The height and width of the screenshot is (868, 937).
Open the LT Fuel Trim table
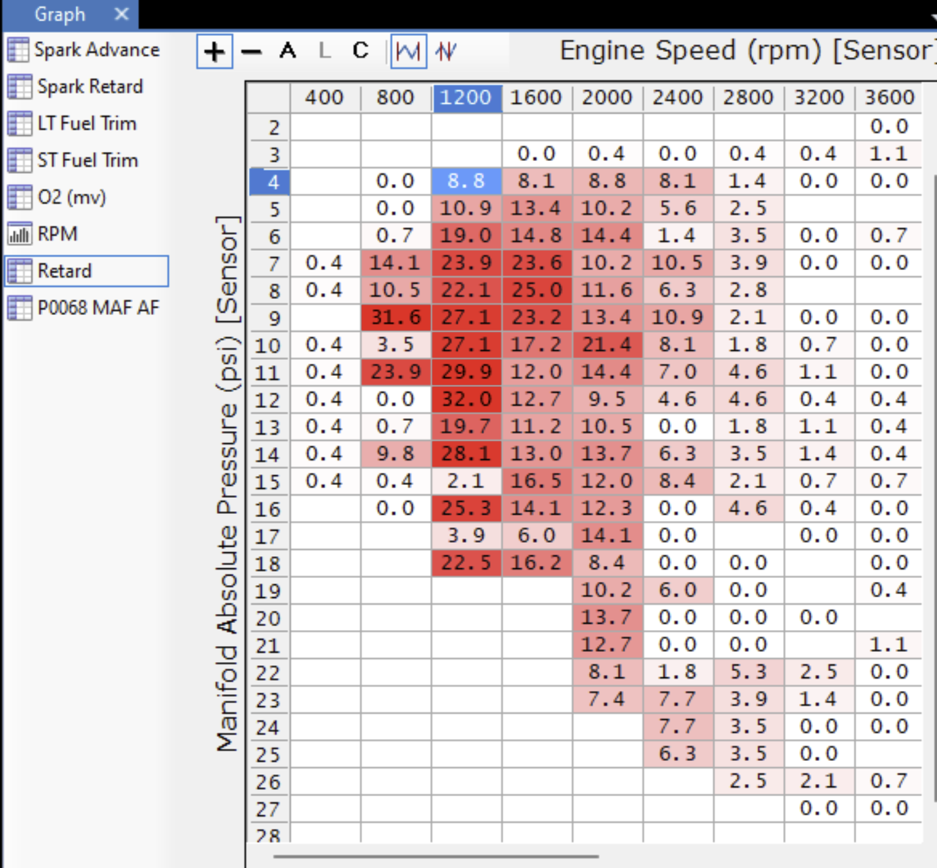[87, 123]
